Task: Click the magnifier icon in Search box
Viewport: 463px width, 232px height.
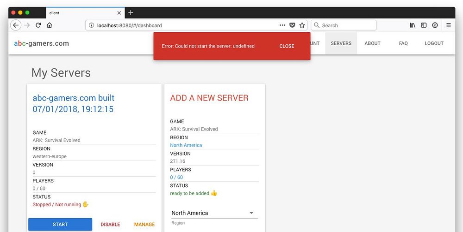Action: pyautogui.click(x=317, y=25)
